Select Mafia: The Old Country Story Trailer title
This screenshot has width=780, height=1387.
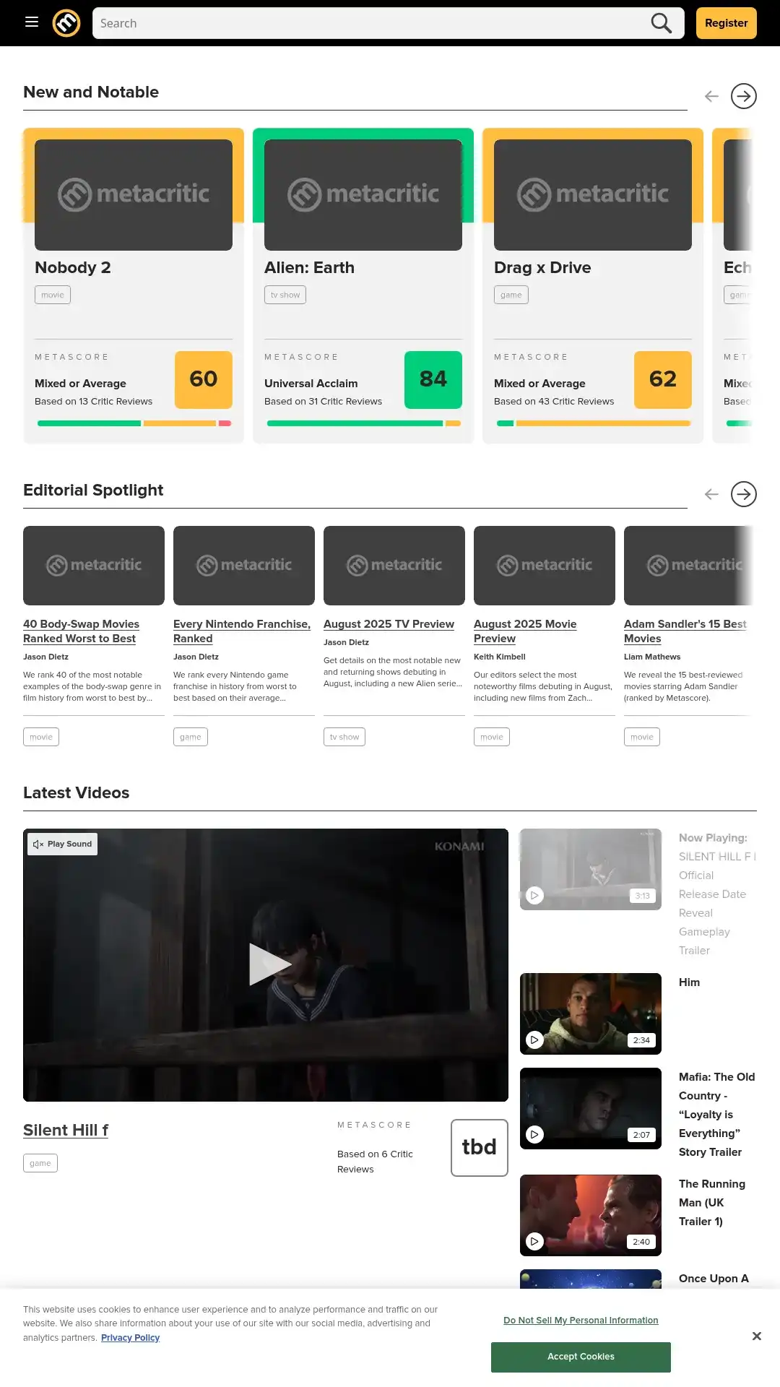pyautogui.click(x=716, y=1115)
